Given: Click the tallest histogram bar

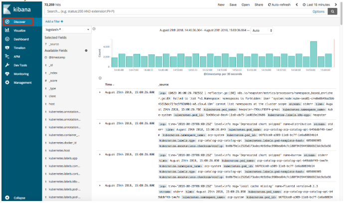Looking at the screenshot, I should tap(314, 54).
